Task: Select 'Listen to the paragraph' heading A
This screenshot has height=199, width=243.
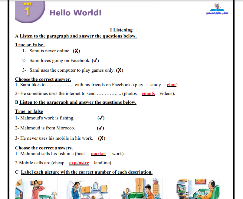Action: point(78,36)
